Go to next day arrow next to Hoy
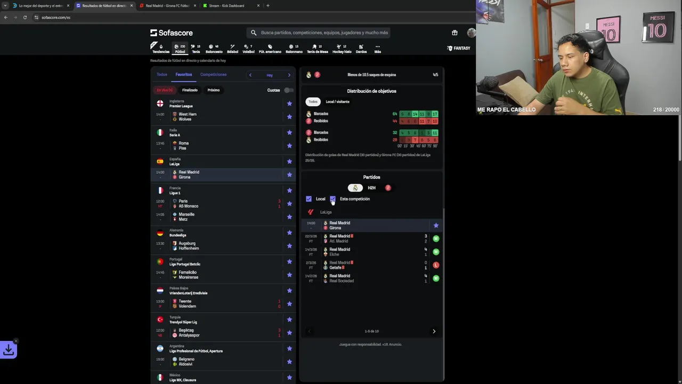Viewport: 682px width, 384px height. 289,75
